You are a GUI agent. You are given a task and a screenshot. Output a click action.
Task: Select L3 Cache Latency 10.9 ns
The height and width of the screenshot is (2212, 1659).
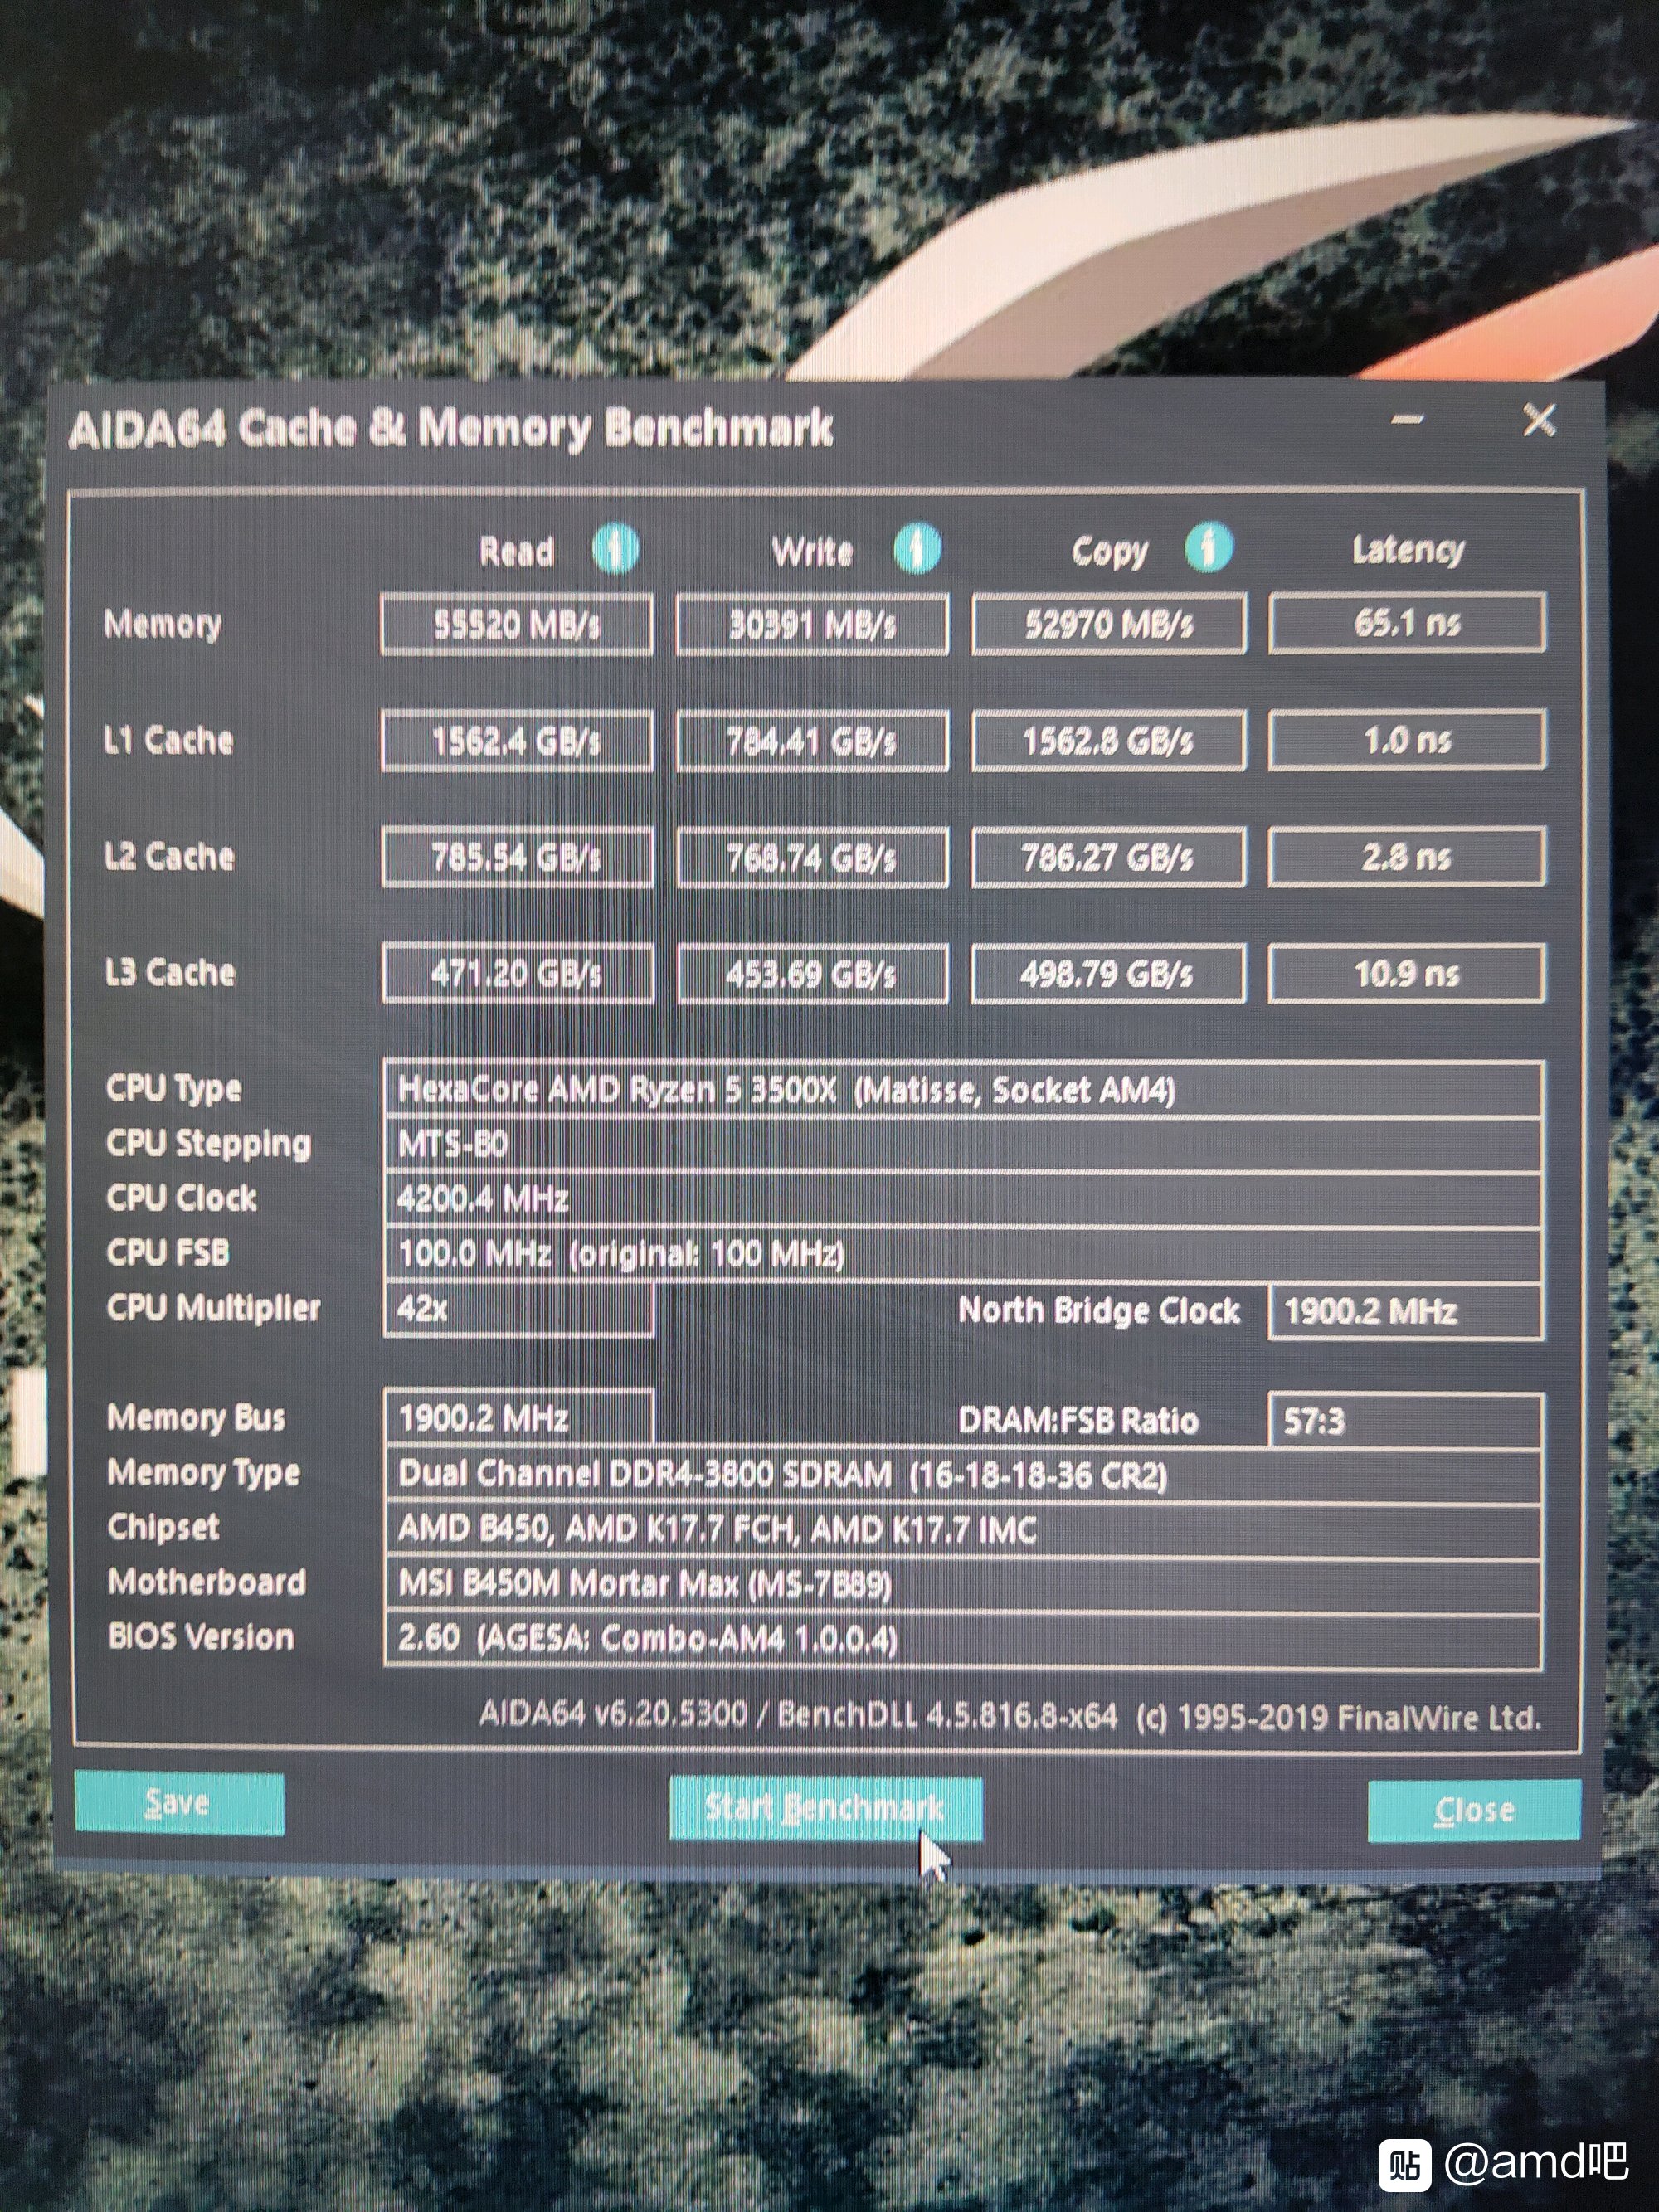(1407, 973)
